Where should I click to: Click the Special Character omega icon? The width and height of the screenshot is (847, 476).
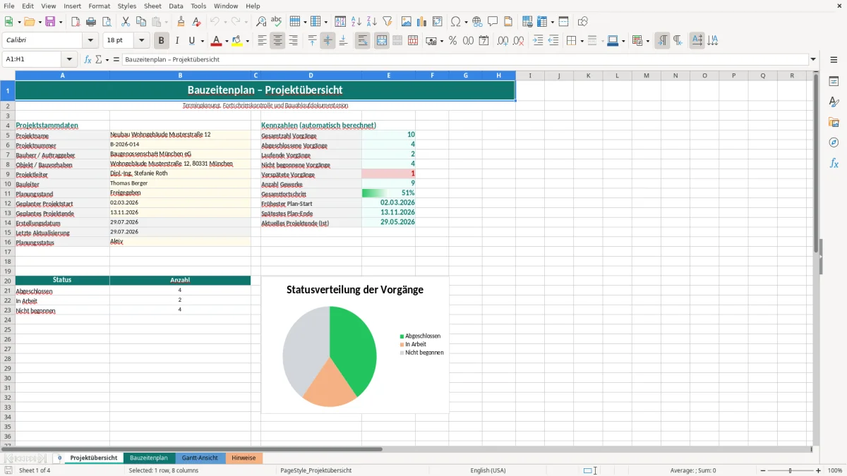click(x=455, y=22)
